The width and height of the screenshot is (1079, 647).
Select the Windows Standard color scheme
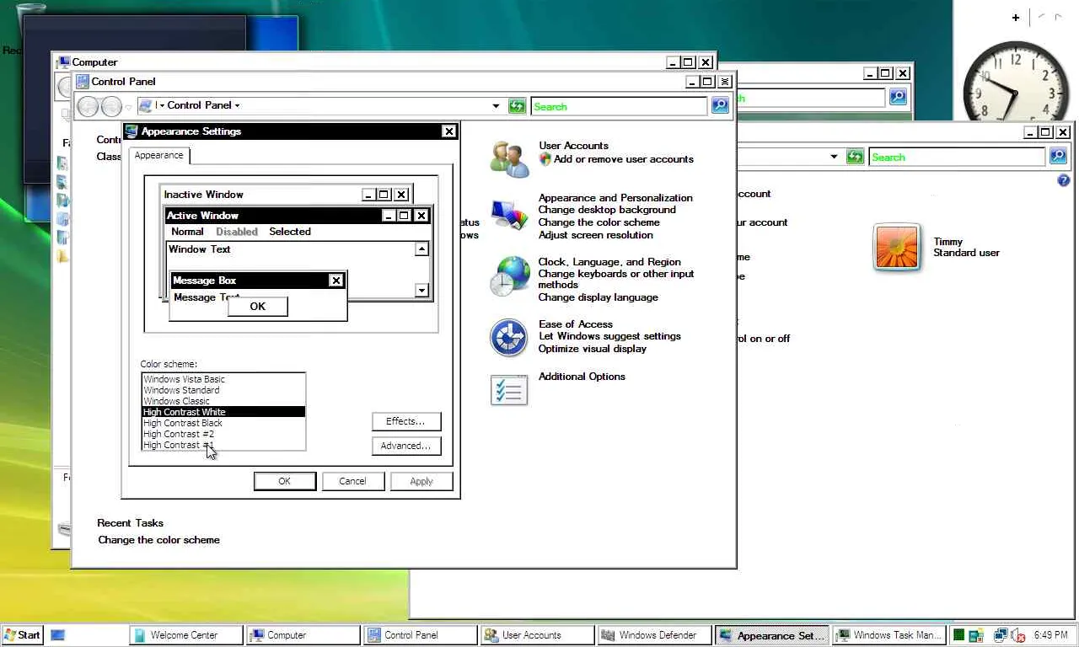223,390
